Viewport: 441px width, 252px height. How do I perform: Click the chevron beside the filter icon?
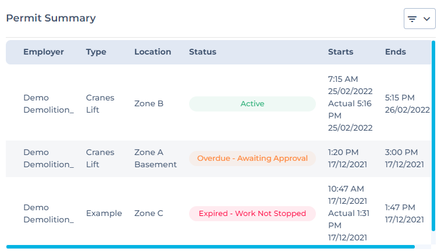pyautogui.click(x=427, y=19)
